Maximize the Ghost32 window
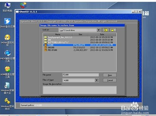This screenshot has width=156, height=116. click(x=137, y=11)
